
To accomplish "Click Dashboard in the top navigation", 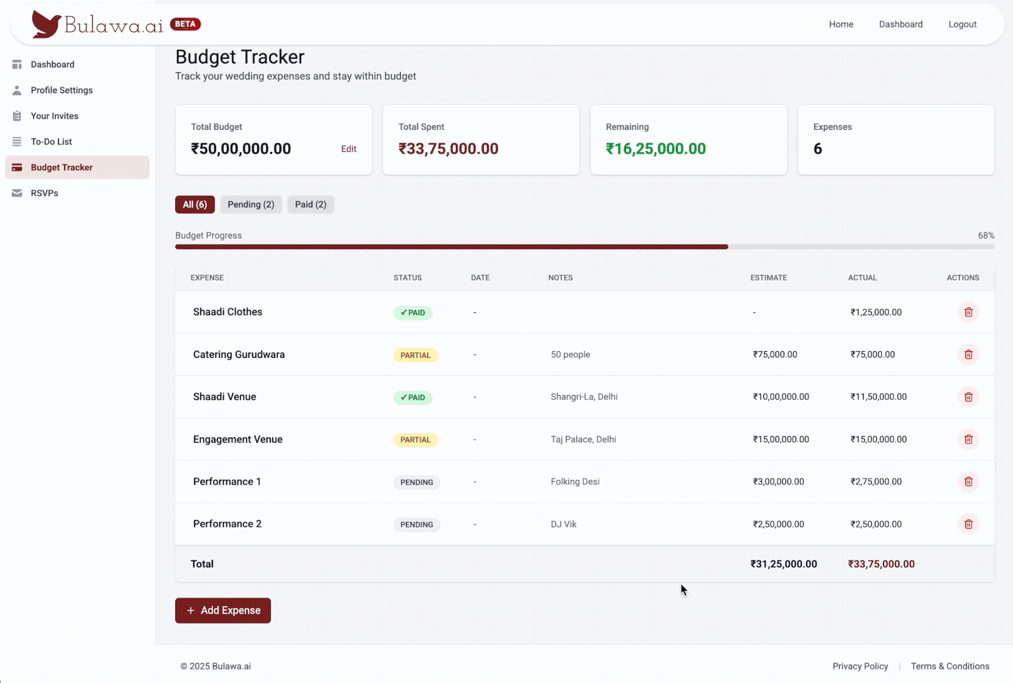I will 901,24.
